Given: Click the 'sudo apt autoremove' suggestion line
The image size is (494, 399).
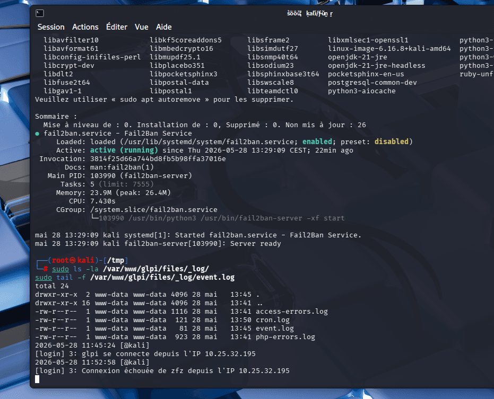Looking at the screenshot, I should [x=164, y=100].
